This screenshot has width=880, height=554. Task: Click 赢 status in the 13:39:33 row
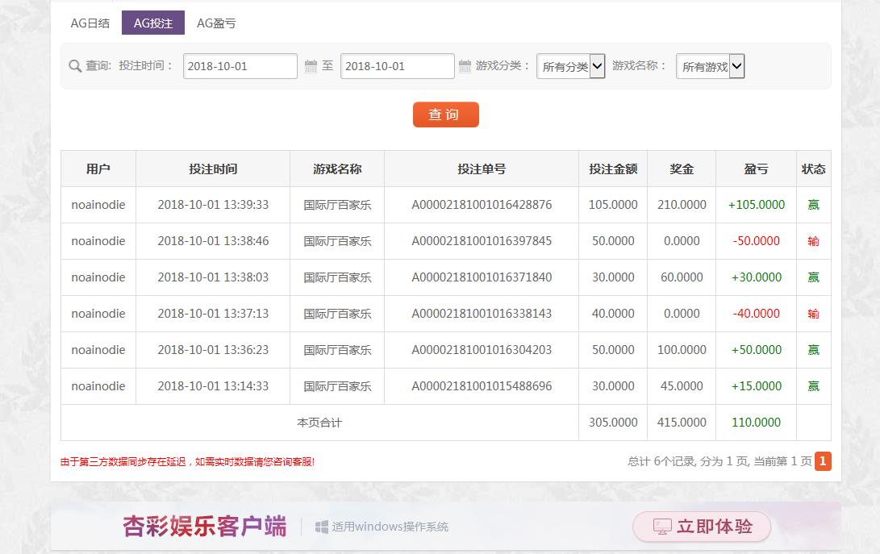(814, 205)
